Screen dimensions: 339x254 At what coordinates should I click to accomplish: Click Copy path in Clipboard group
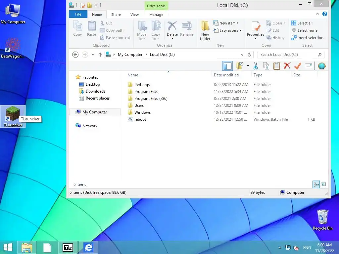[112, 30]
